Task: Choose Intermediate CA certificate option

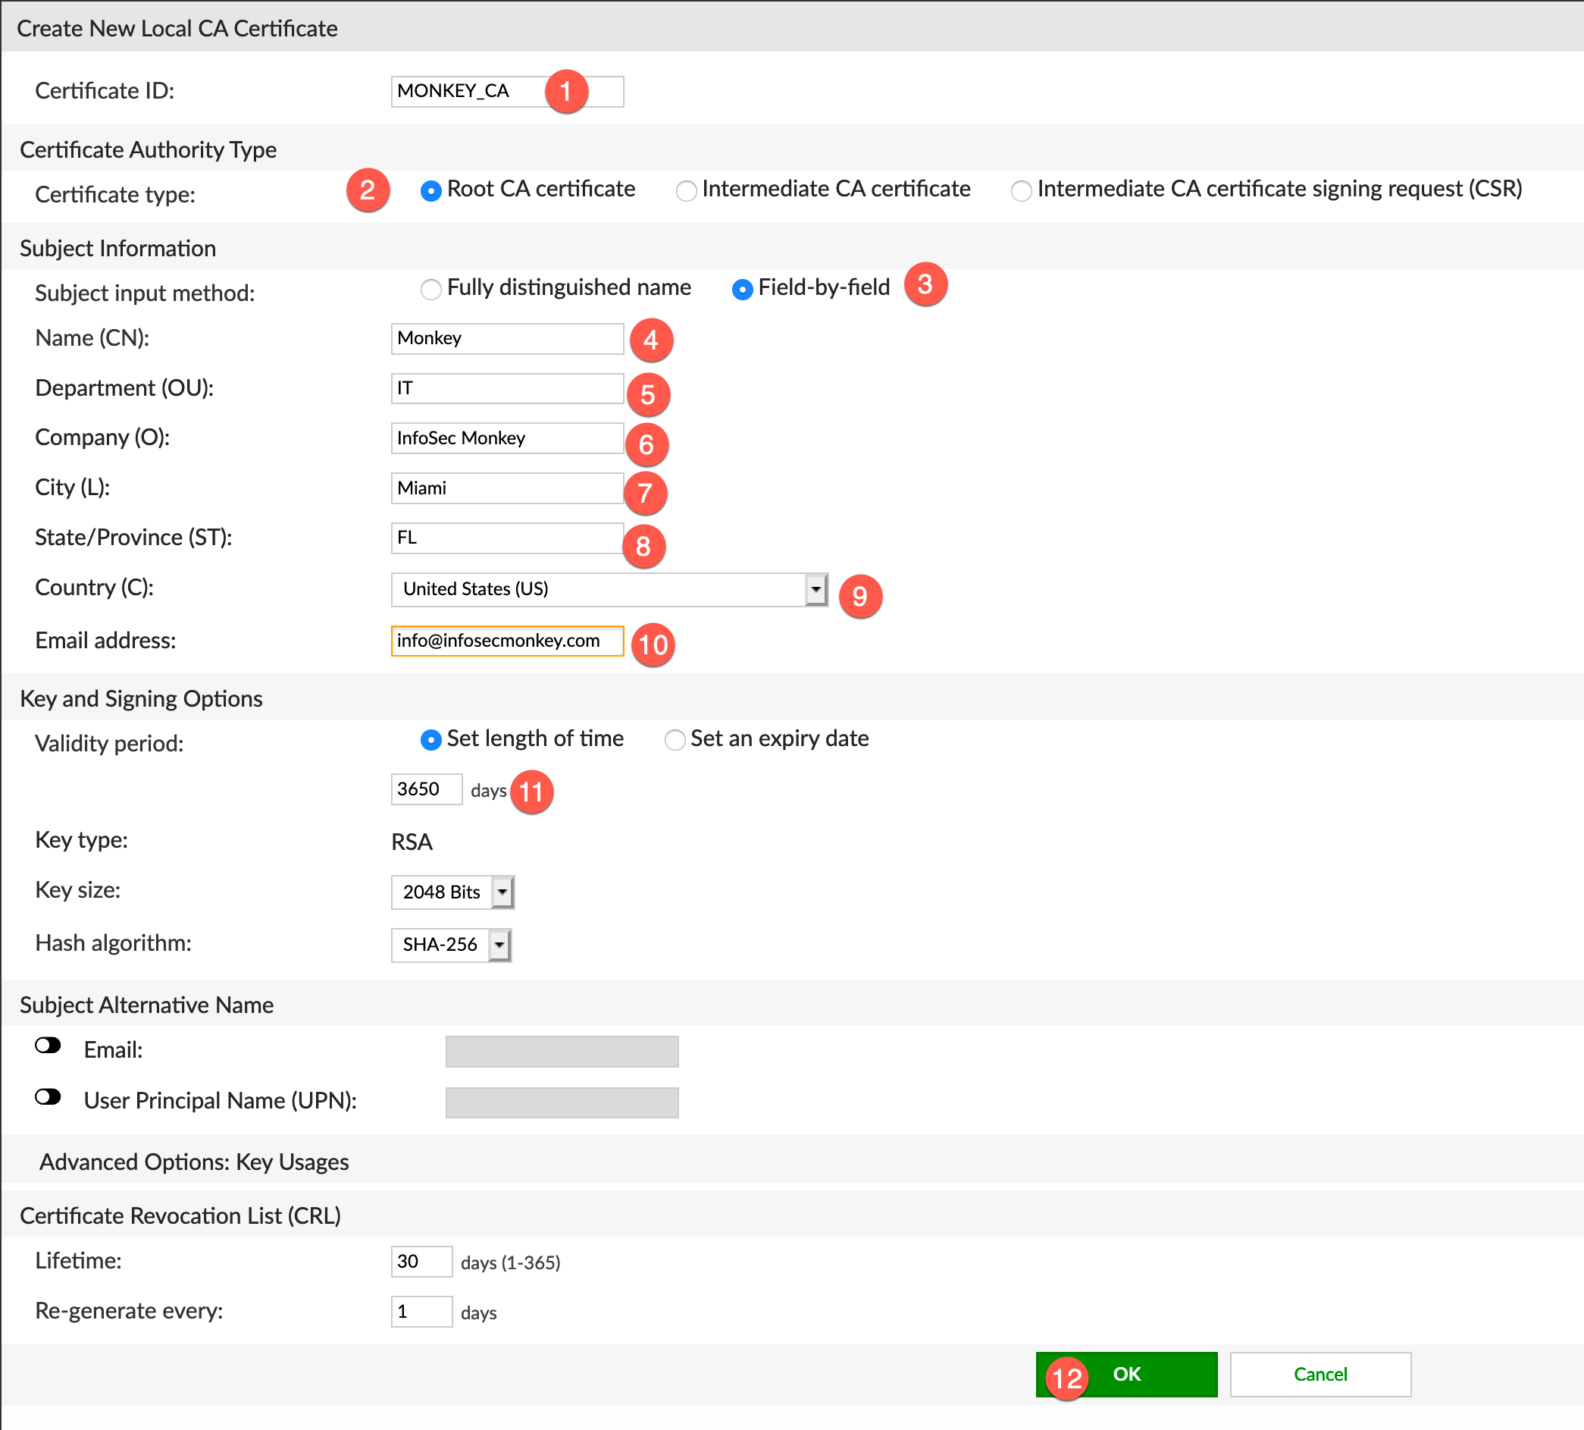Action: [686, 191]
